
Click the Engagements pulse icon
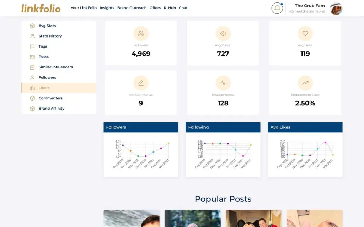click(223, 83)
